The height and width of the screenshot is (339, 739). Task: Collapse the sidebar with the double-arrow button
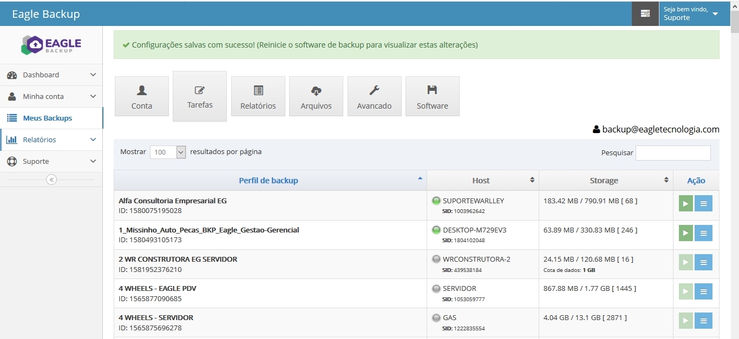(51, 180)
